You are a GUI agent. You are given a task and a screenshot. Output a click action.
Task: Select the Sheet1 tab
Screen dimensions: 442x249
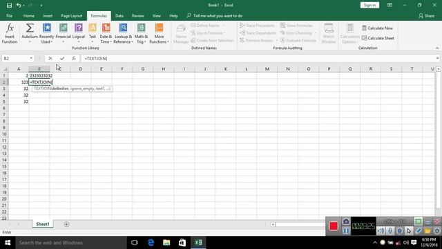43,224
